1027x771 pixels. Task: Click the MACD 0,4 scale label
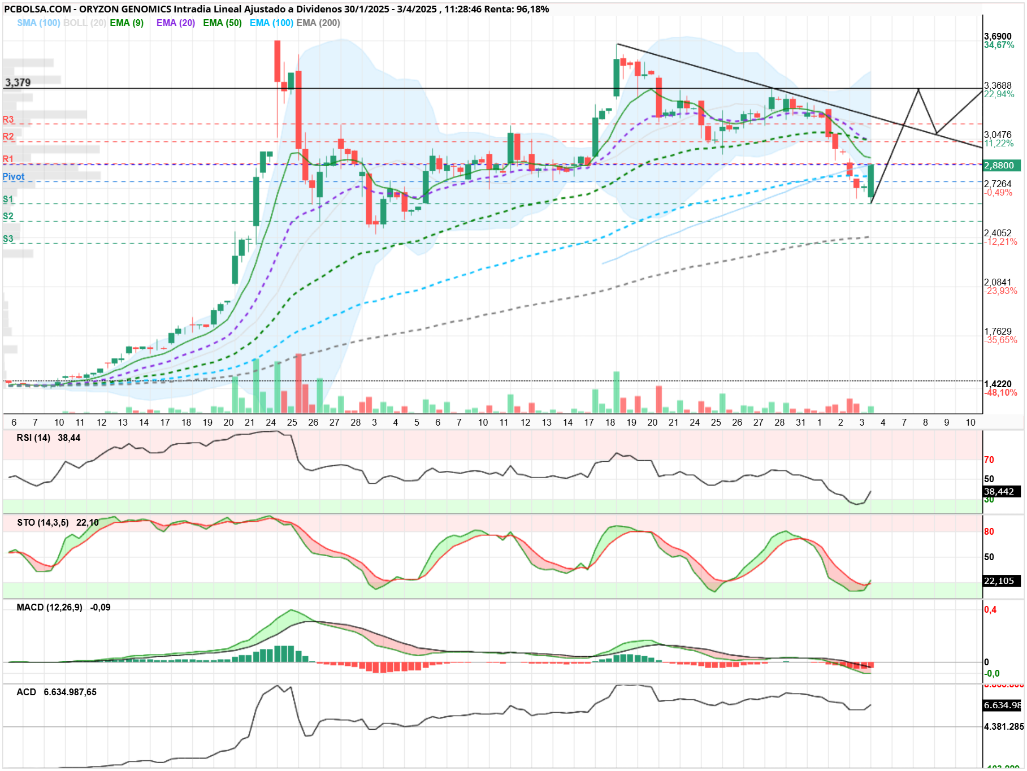click(990, 609)
